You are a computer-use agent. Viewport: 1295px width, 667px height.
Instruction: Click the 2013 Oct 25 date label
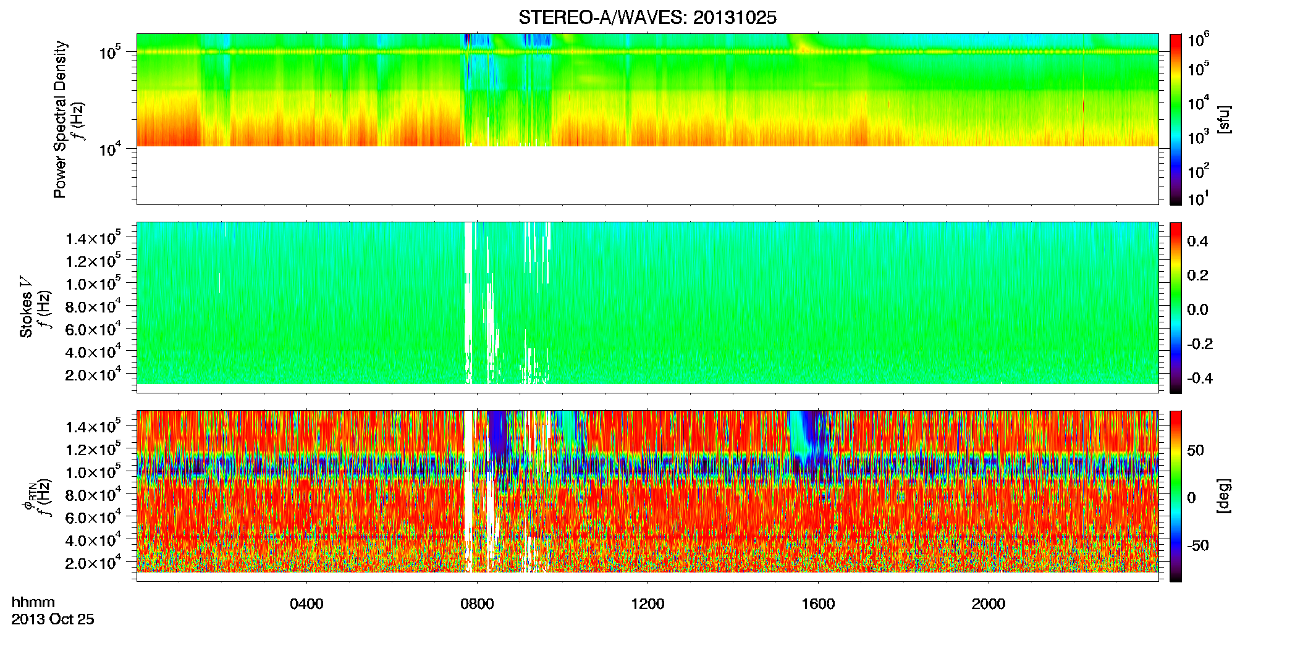(x=53, y=619)
